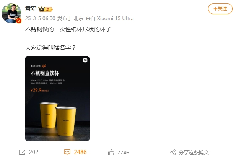Open the 雷军 username link
This screenshot has width=236, height=159.
(31, 9)
